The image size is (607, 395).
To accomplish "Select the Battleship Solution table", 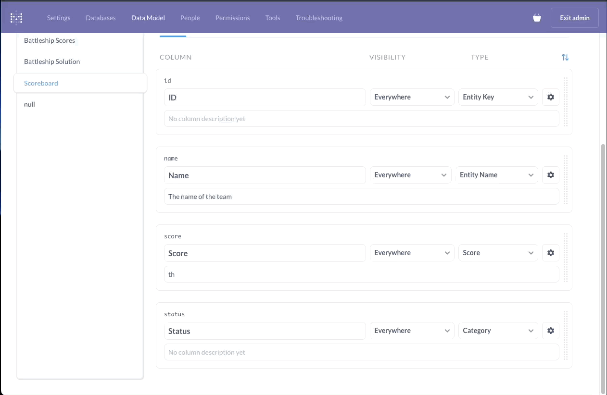I will 51,61.
